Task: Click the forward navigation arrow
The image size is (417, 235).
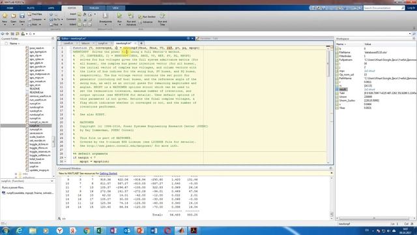Action: tap(7, 34)
